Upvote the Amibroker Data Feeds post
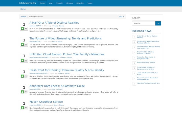The height and width of the screenshot is (113, 182). (x=22, y=92)
